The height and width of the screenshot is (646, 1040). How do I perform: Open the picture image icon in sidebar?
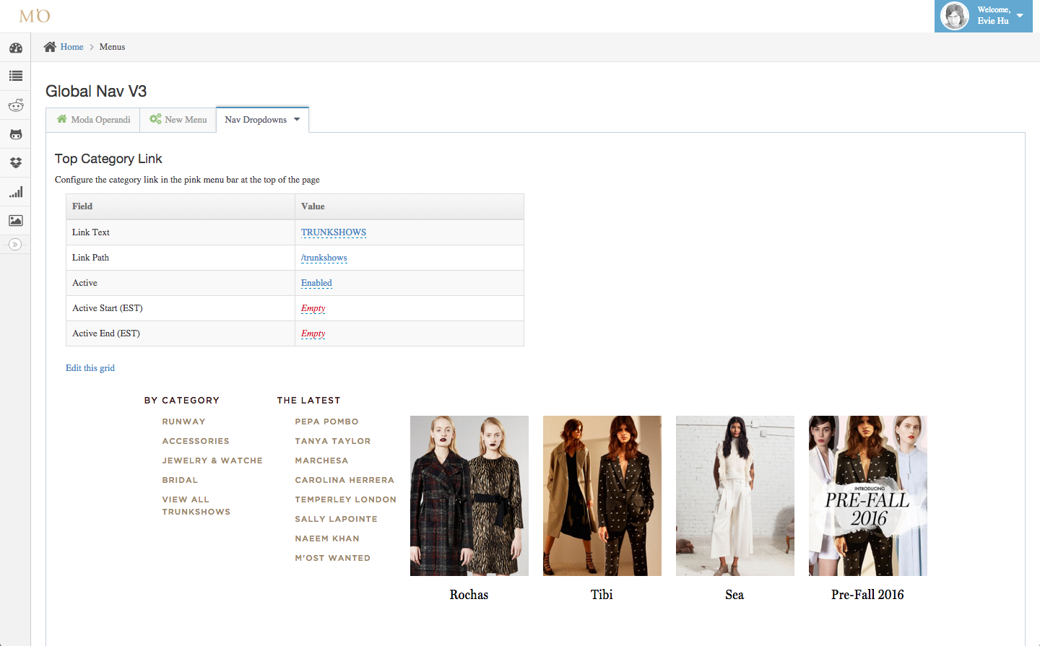point(15,221)
